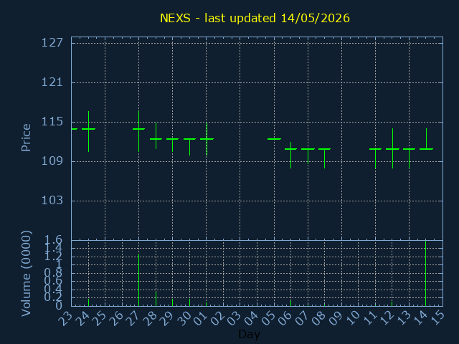This screenshot has width=459, height=344.
Task: Click the day 05 price dash marker
Action: pos(274,139)
